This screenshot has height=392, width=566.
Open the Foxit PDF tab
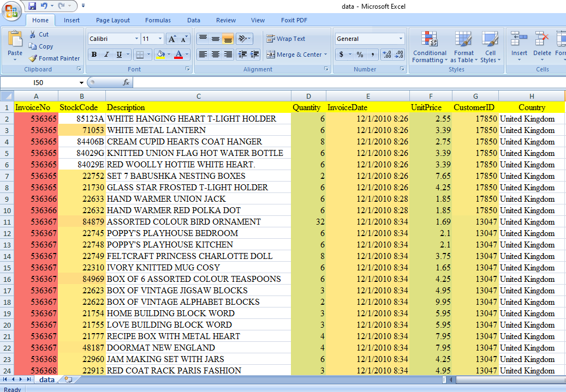click(x=294, y=20)
